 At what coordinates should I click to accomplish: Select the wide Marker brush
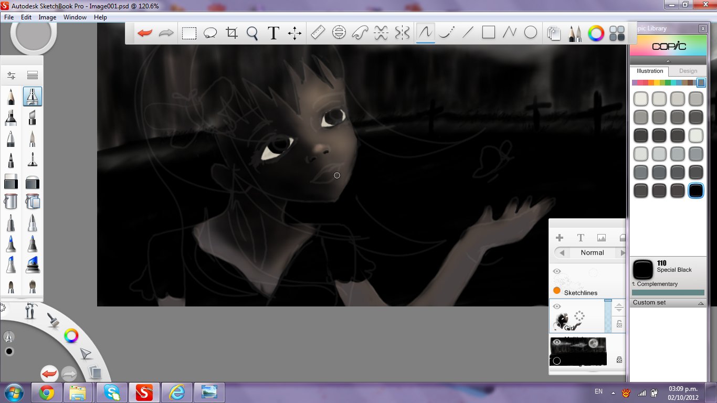pos(11,117)
